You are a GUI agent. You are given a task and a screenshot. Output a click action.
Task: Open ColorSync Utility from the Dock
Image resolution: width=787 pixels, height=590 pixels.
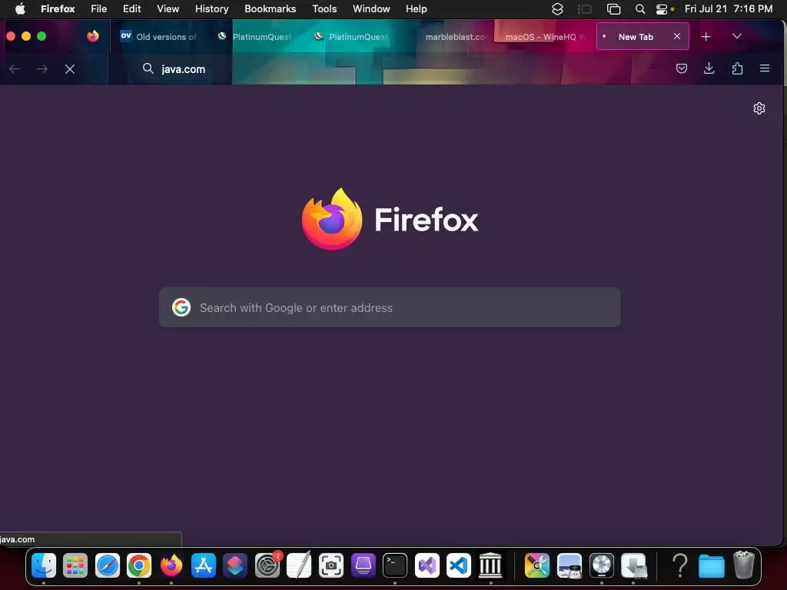click(537, 565)
